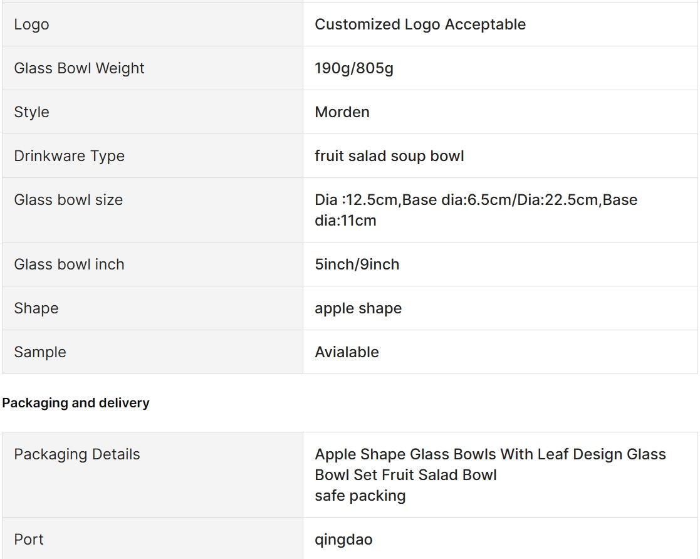Click the Style row label
Viewport: 700px width, 559px height.
tap(31, 112)
